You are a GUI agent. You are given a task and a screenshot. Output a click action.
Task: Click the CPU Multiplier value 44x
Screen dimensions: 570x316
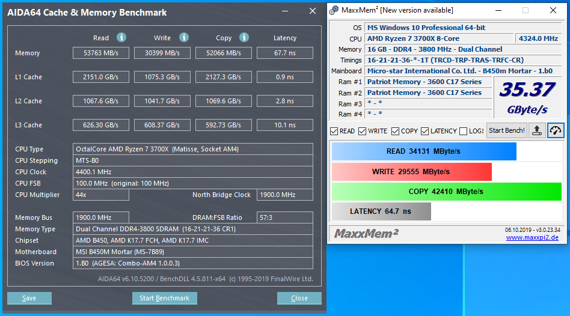(100, 195)
